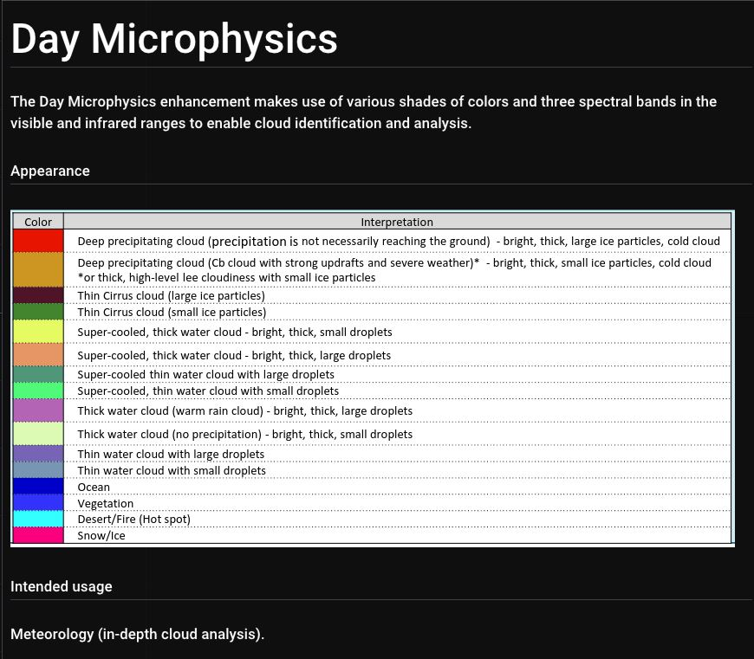Image resolution: width=754 pixels, height=659 pixels.
Task: Pick the dark green thin cirrus swatch
Action: tap(38, 312)
